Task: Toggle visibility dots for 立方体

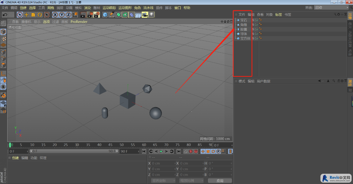Action: coord(255,38)
